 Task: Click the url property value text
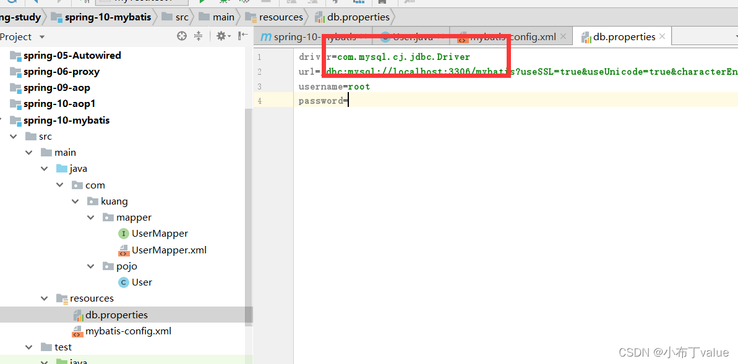tap(530, 72)
